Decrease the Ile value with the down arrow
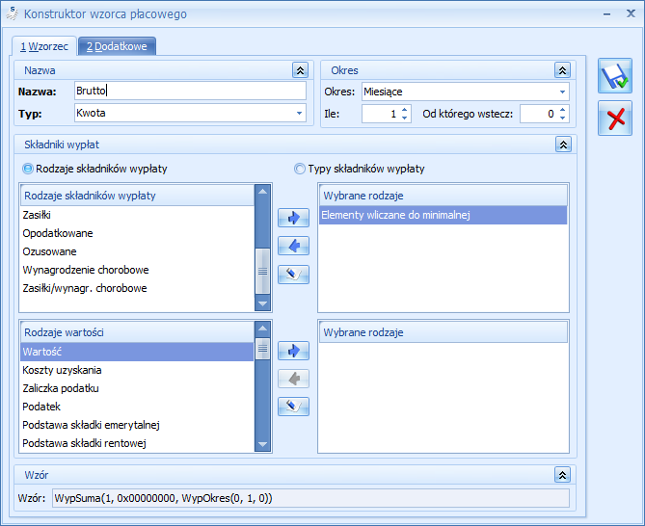 pyautogui.click(x=404, y=118)
